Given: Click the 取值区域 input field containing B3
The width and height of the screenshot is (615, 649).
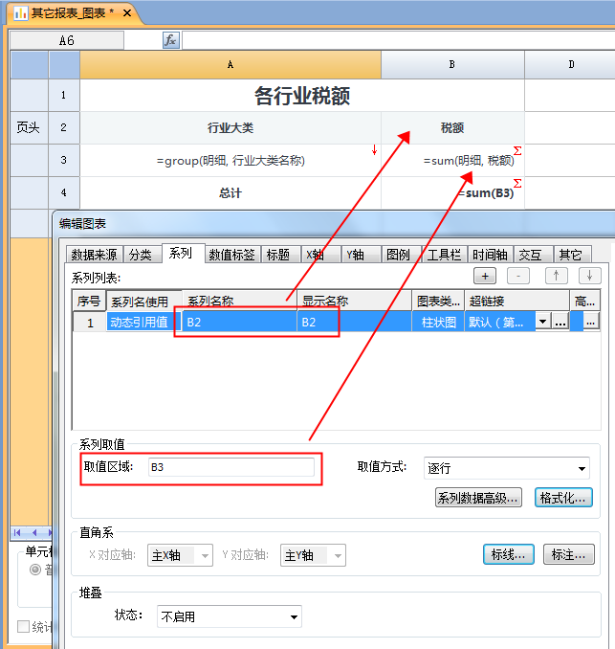Looking at the screenshot, I should pos(230,468).
